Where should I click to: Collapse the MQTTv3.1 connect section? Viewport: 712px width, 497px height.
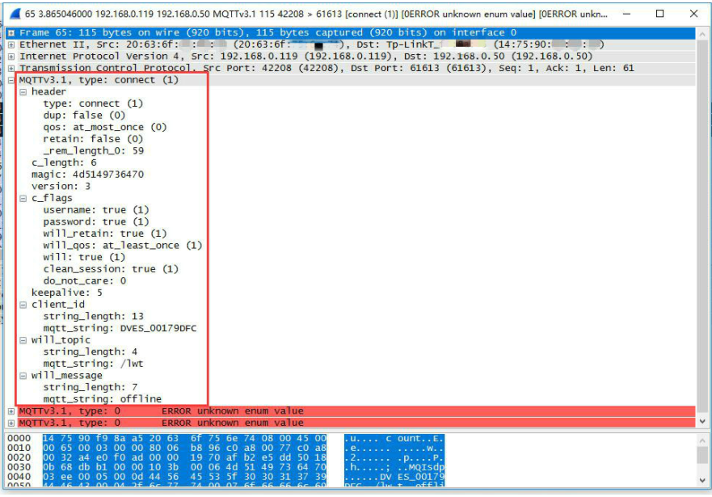point(11,80)
